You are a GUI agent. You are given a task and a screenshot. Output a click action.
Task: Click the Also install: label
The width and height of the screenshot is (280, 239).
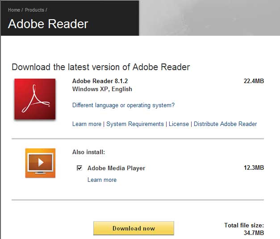[x=88, y=152]
